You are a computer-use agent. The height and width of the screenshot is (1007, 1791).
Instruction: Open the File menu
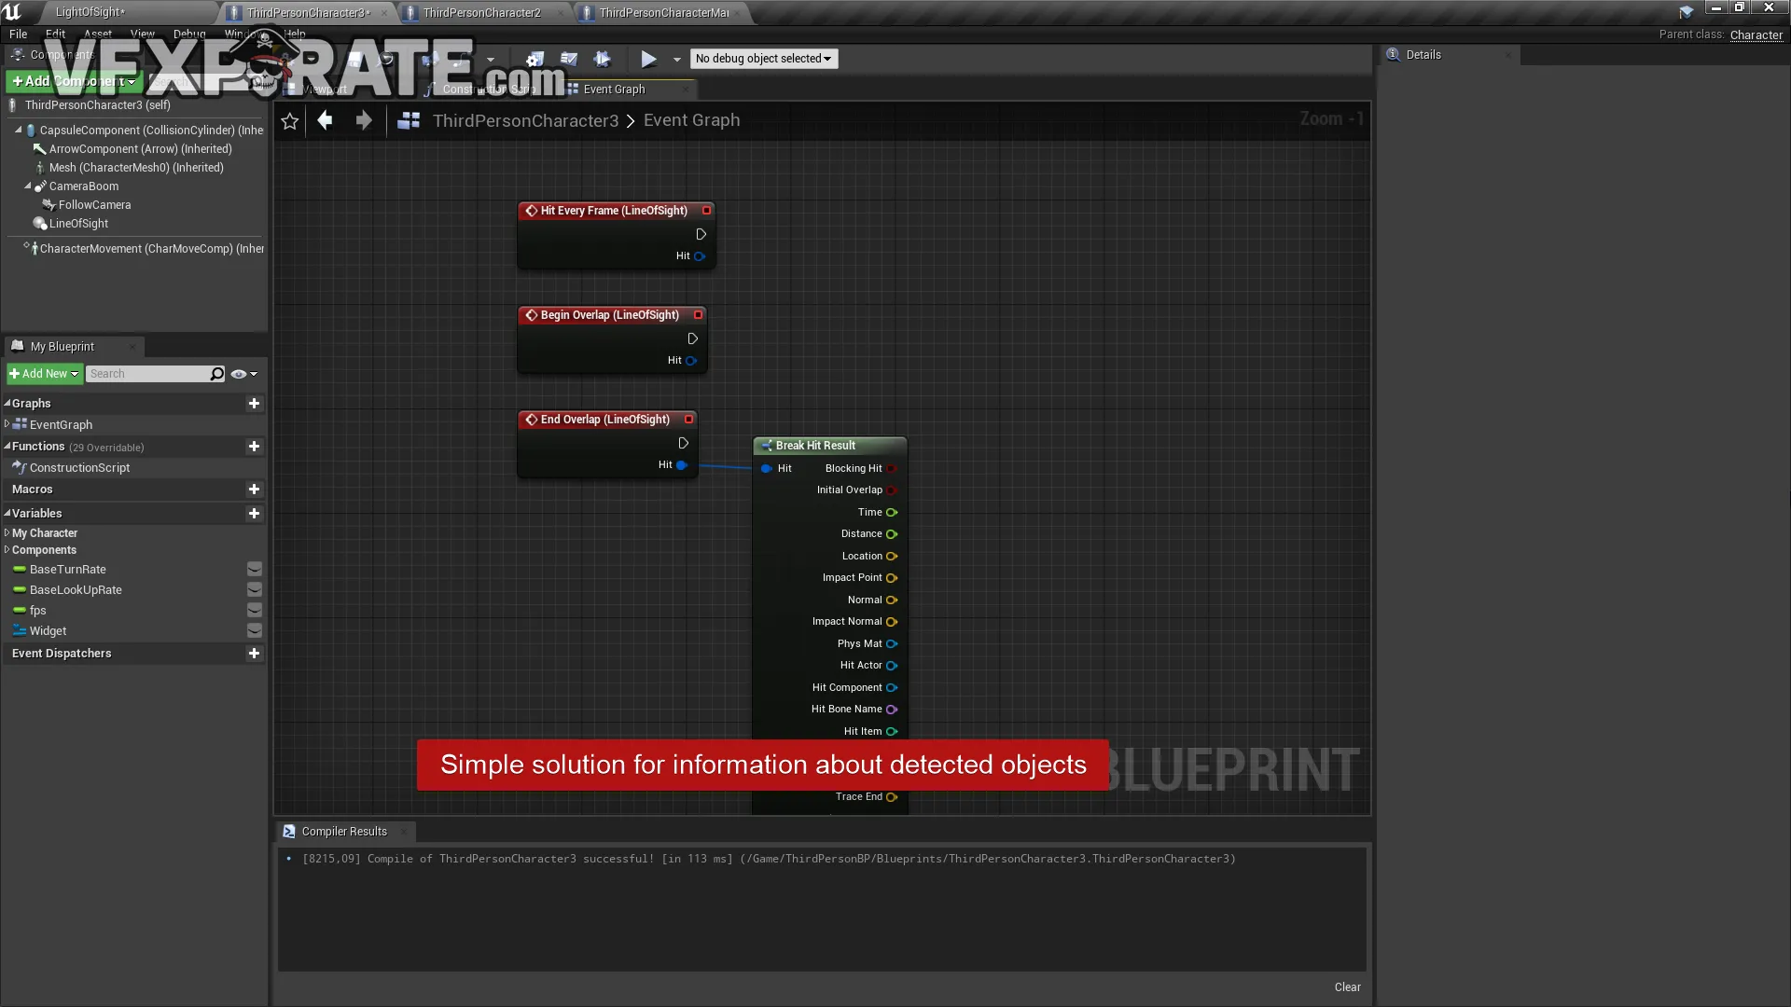click(x=19, y=34)
